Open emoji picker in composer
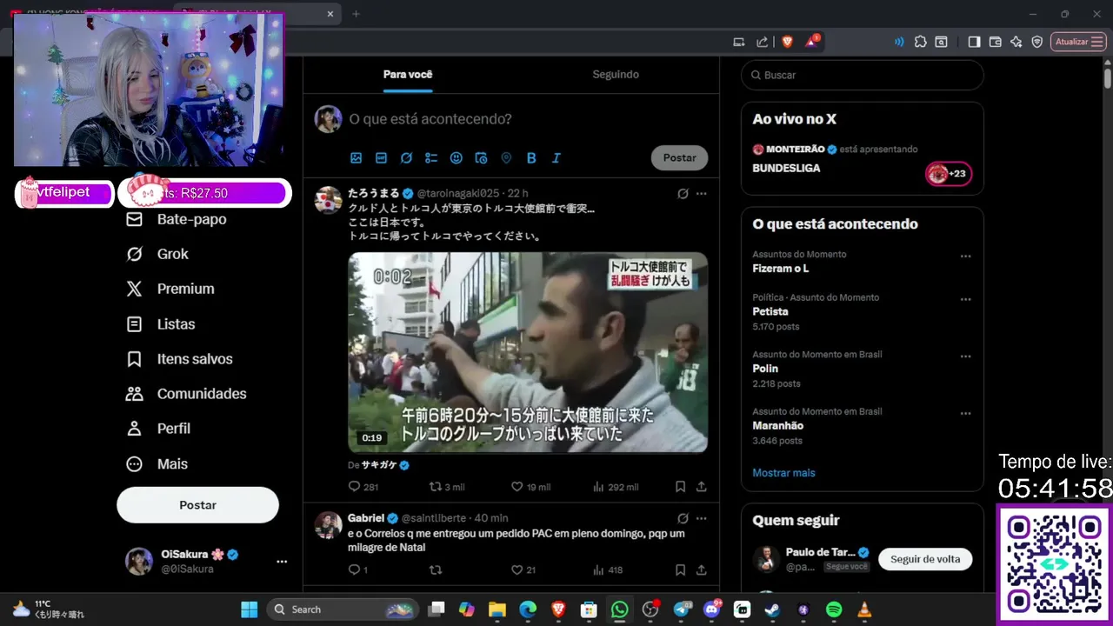 [457, 158]
